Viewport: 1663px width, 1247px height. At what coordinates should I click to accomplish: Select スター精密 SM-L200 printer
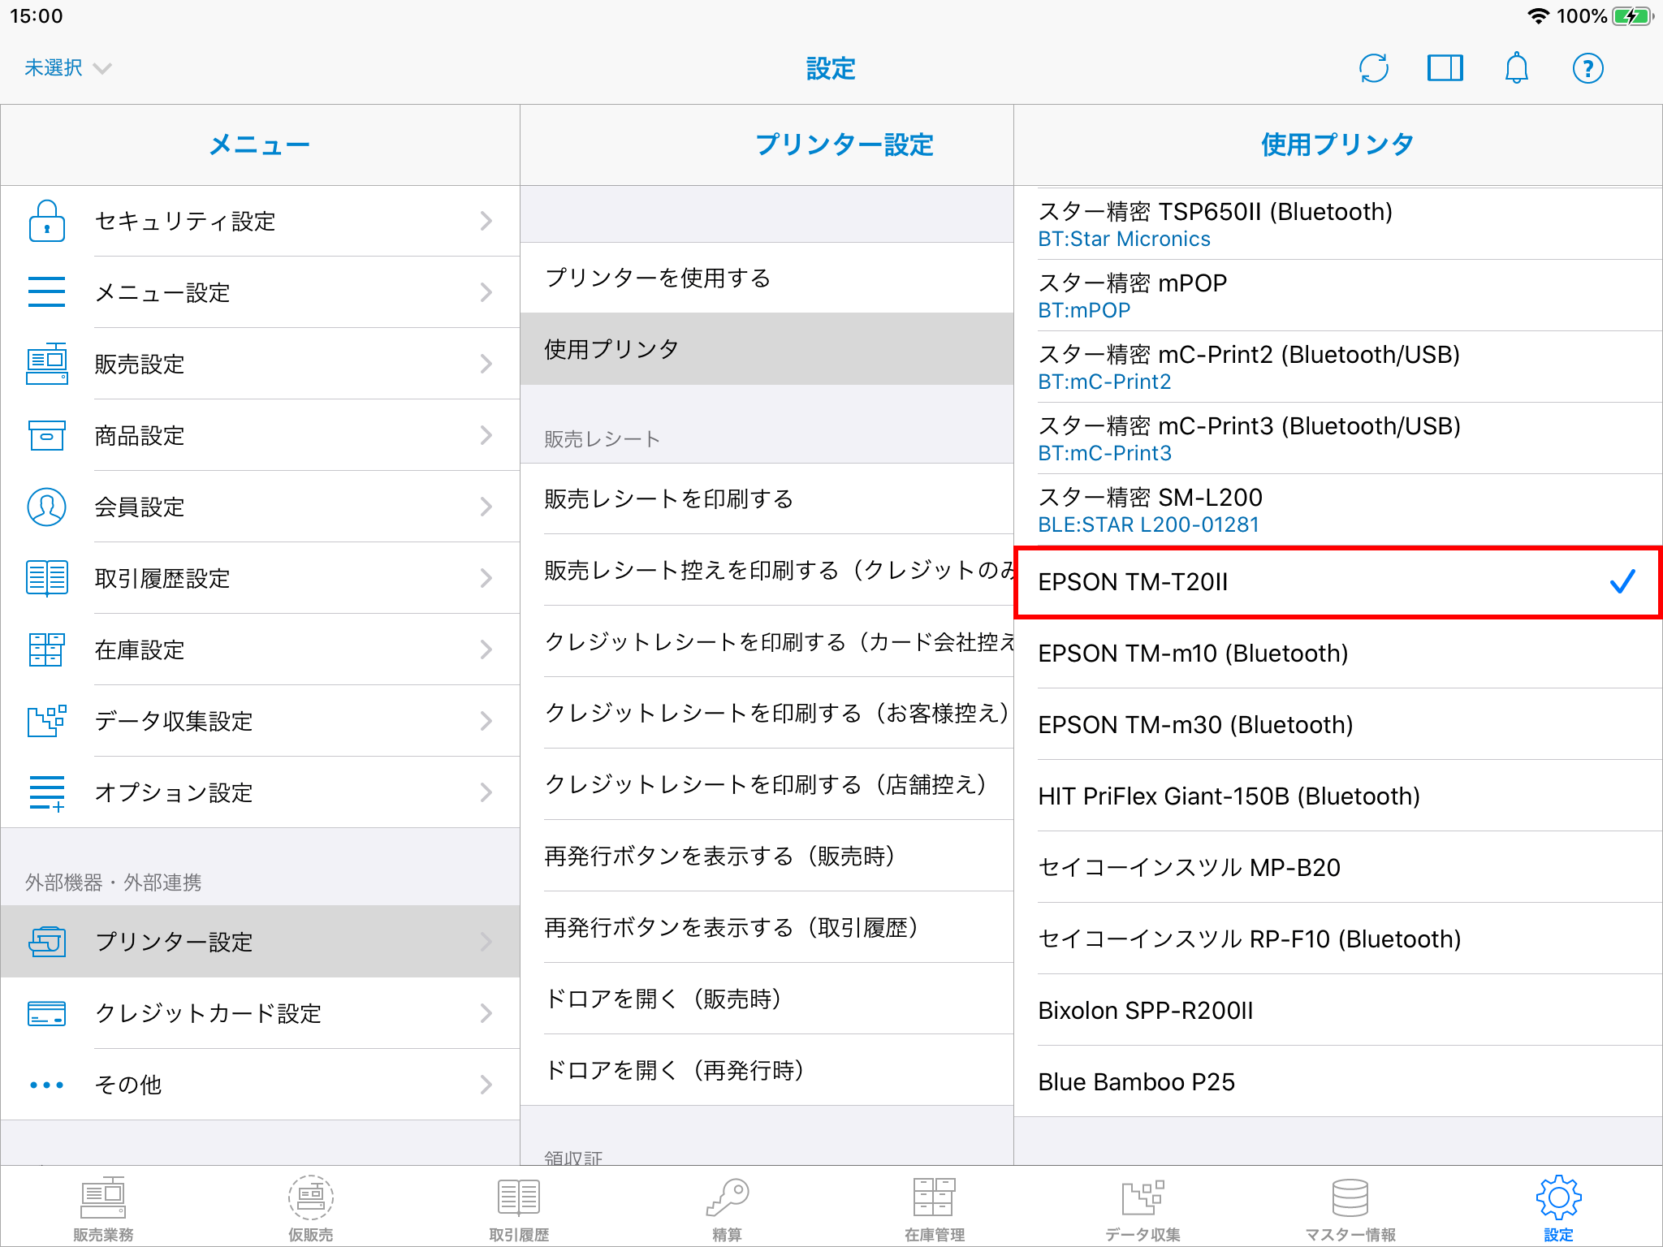point(1338,510)
